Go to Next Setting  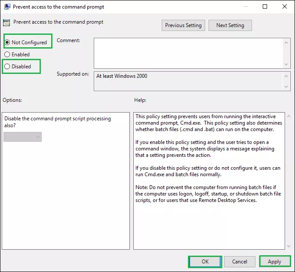230,25
